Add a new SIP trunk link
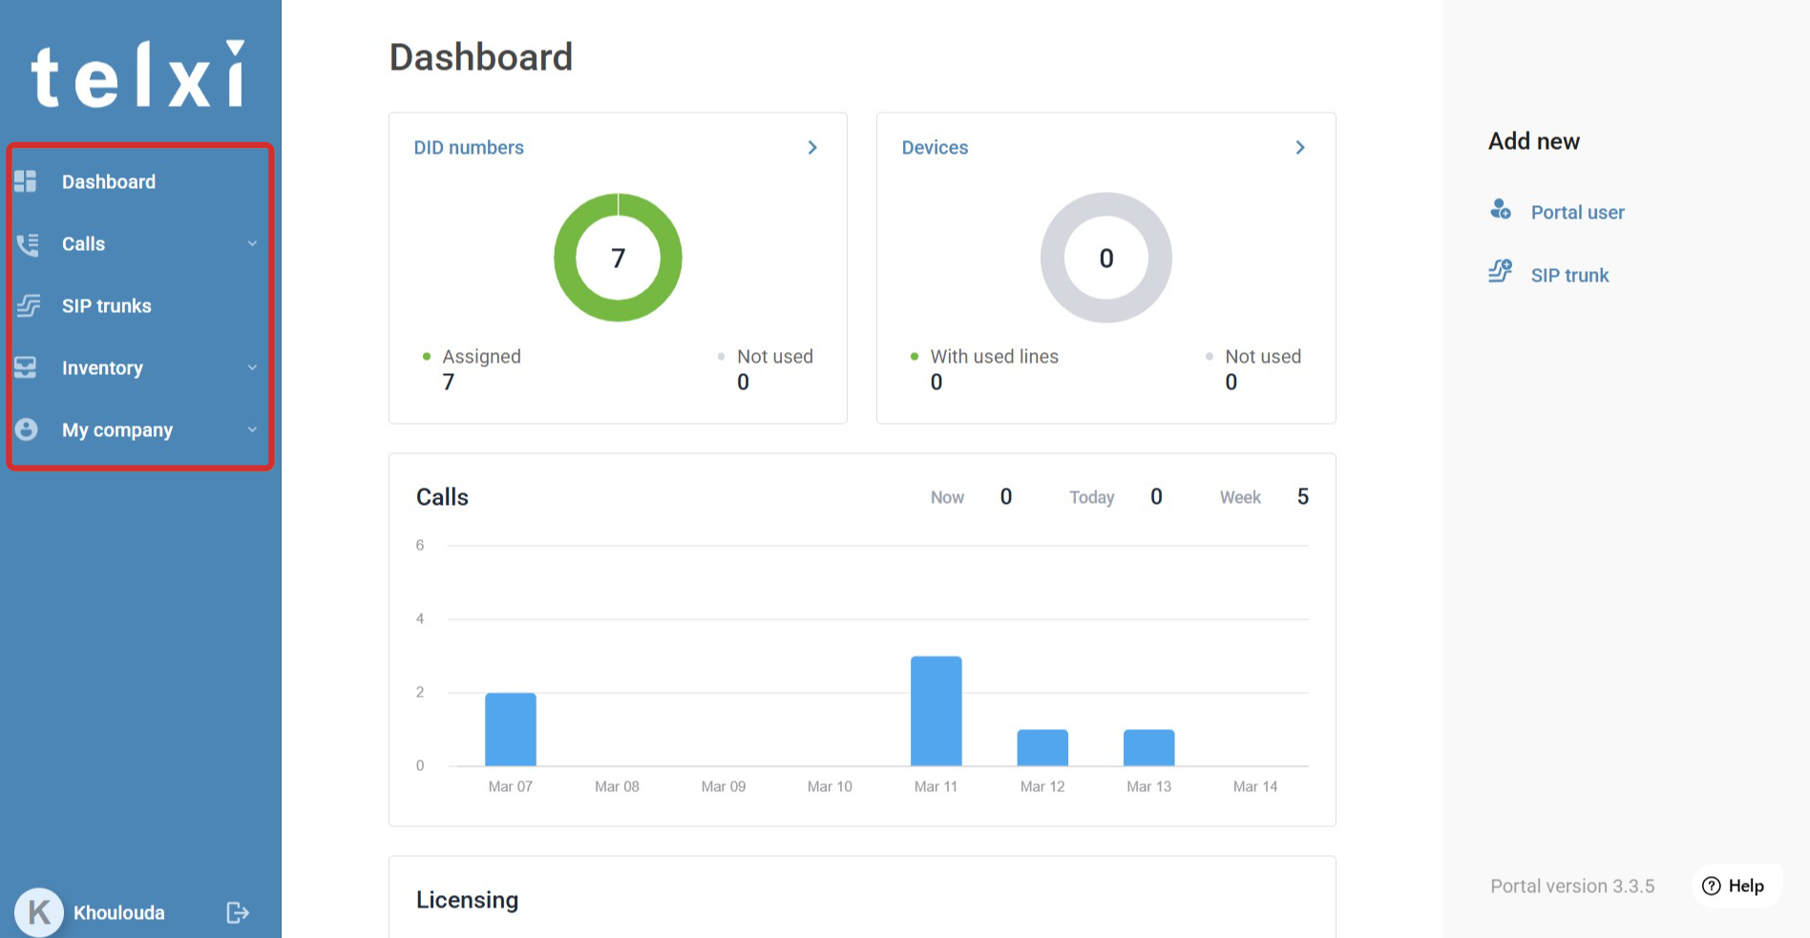Screen dimensions: 1810x938 [1569, 276]
